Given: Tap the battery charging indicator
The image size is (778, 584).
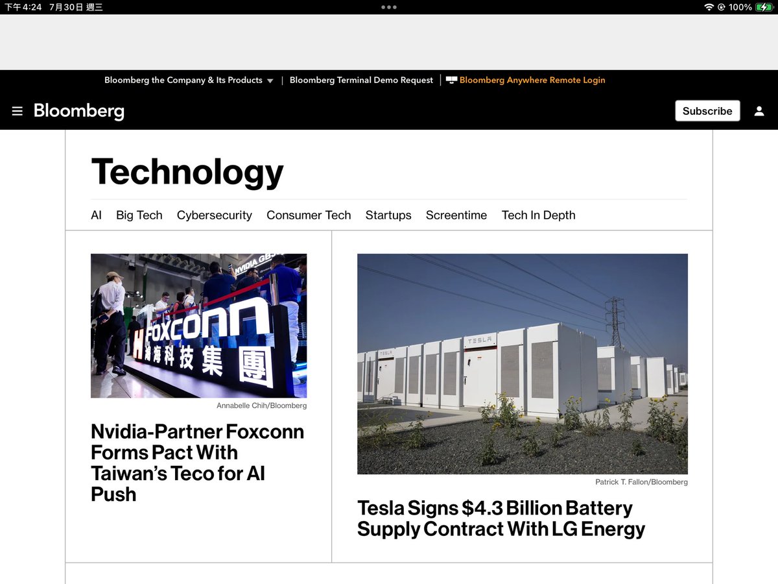Looking at the screenshot, I should [x=764, y=7].
